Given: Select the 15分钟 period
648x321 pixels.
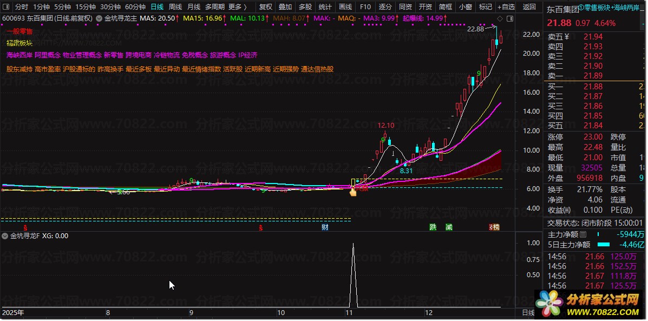Looking at the screenshot, I should [x=86, y=6].
